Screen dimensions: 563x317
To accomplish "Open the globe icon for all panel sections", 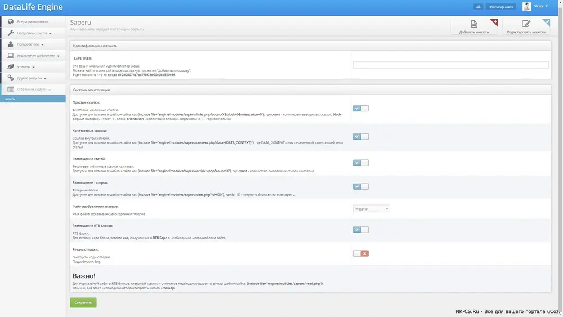I will click(10, 21).
